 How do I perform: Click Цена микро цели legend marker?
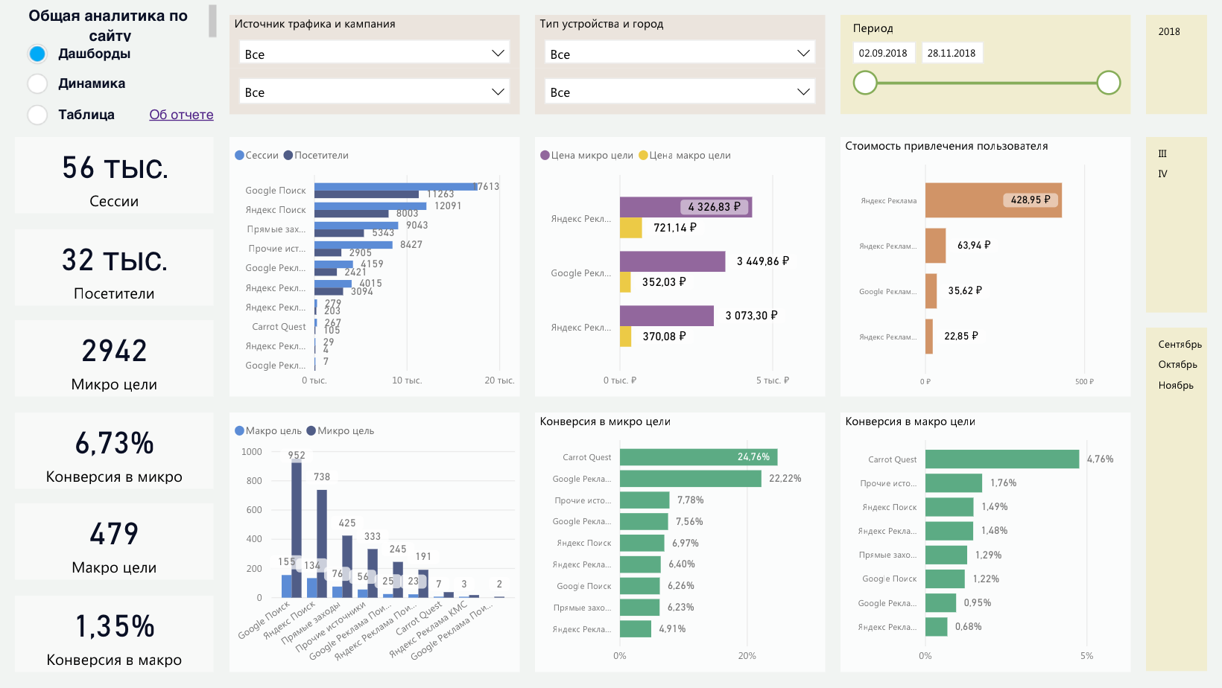pyautogui.click(x=545, y=155)
